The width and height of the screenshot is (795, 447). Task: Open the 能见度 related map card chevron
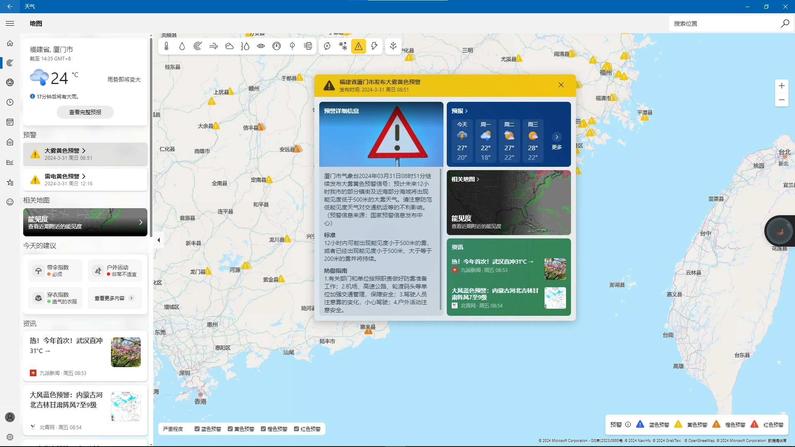tap(141, 222)
